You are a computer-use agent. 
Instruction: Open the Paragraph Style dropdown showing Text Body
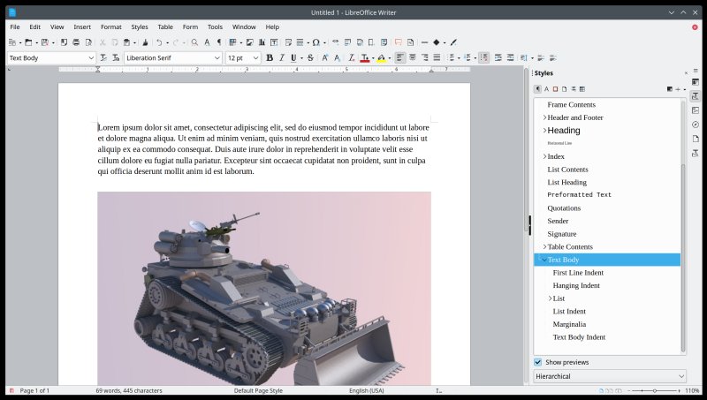91,57
